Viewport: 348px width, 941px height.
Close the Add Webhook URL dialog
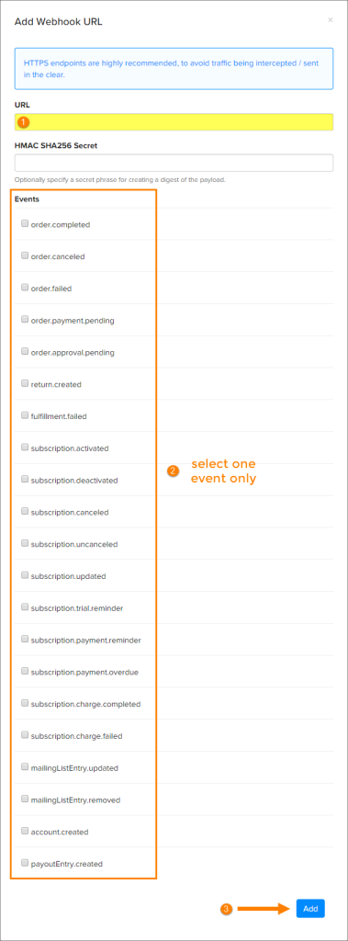pyautogui.click(x=330, y=20)
